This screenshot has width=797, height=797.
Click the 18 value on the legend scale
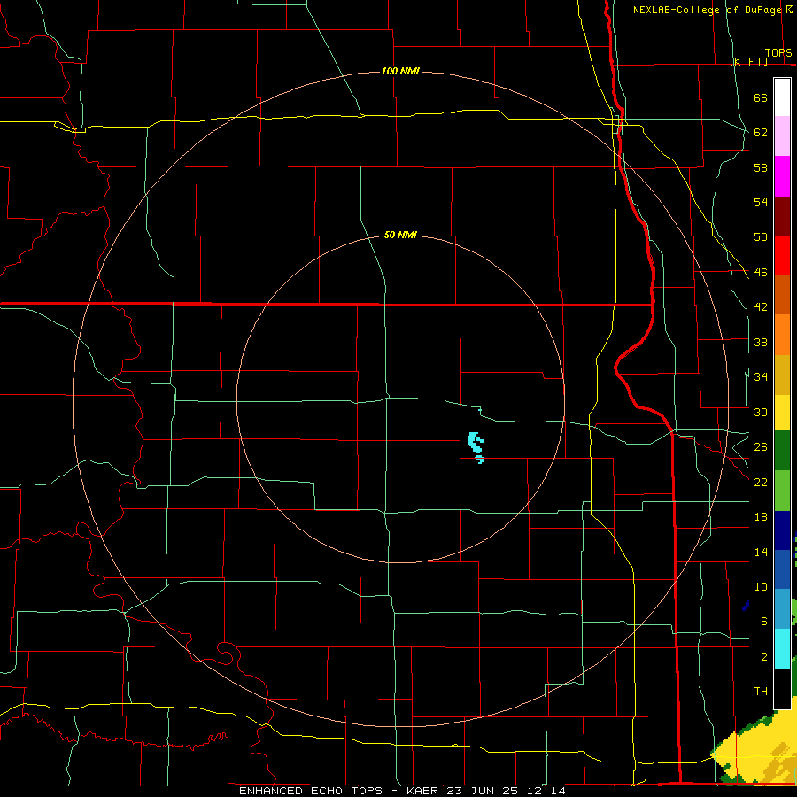761,516
